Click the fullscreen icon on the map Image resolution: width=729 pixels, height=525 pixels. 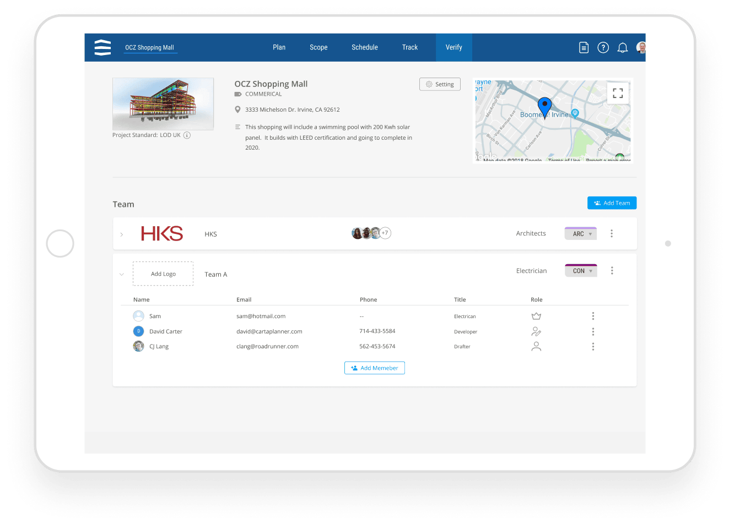click(618, 92)
